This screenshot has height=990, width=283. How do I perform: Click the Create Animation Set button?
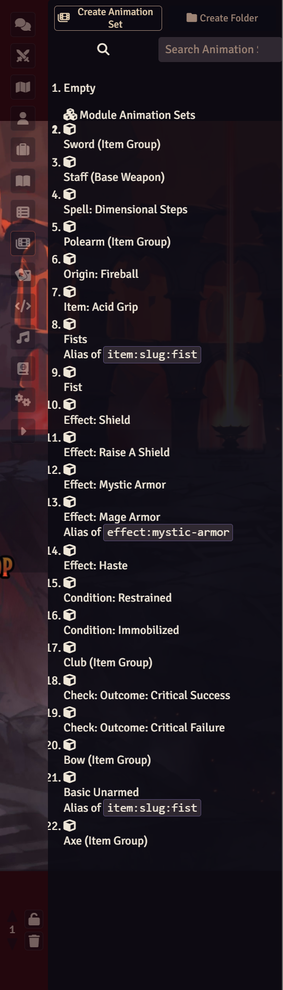click(x=108, y=18)
